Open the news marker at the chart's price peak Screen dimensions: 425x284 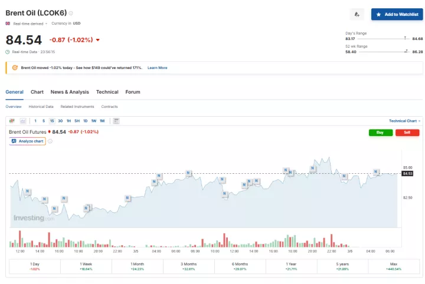click(x=313, y=167)
